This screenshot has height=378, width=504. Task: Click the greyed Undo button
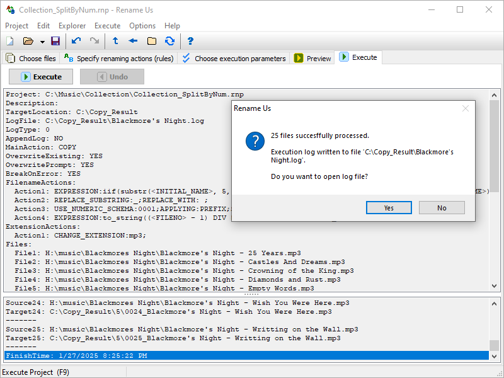click(112, 77)
